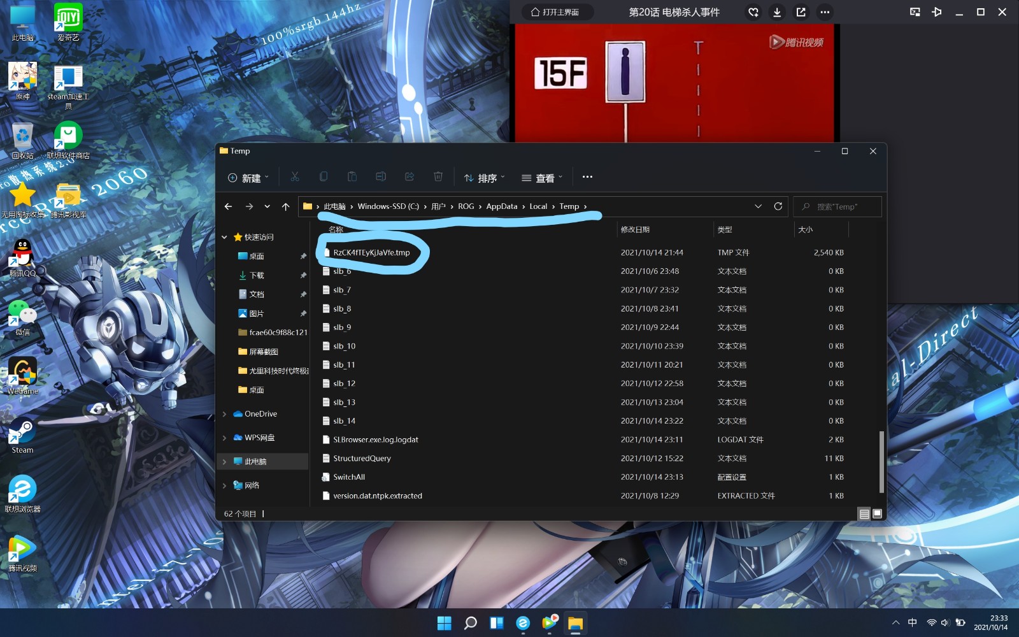Collapse the 快速访问 quick access tree
Viewport: 1019px width, 637px height.
tap(224, 237)
